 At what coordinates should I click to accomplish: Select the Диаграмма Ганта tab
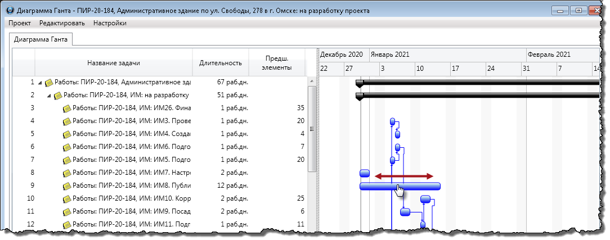[x=41, y=39]
